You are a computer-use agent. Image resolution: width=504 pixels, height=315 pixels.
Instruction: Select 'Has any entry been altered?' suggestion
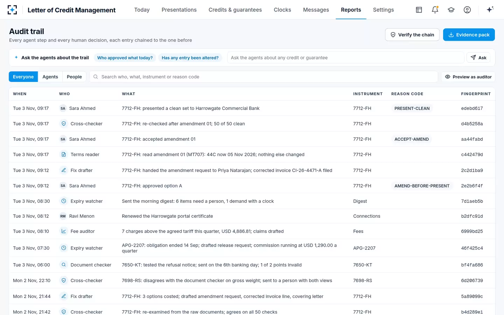pyautogui.click(x=190, y=58)
